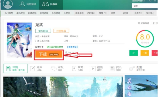Open the 点评 (481) reviews tab

tap(36, 68)
